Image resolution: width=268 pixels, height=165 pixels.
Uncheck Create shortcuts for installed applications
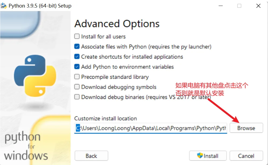point(77,56)
